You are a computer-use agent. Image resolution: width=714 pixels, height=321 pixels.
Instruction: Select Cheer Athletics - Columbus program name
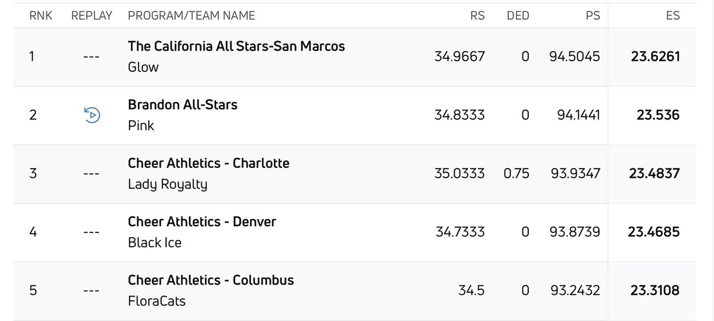point(211,280)
